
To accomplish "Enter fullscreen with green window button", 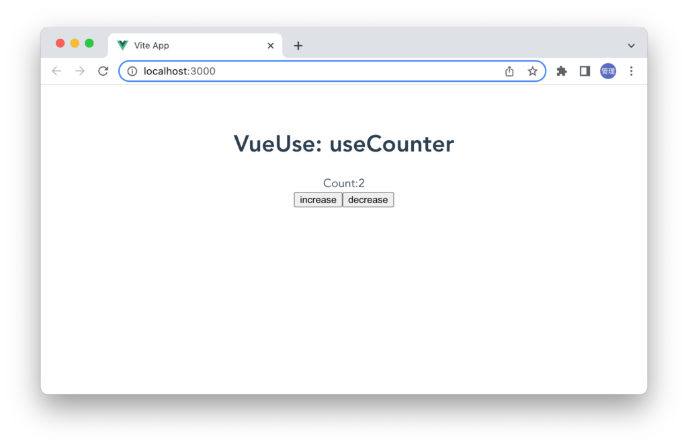I will (89, 43).
